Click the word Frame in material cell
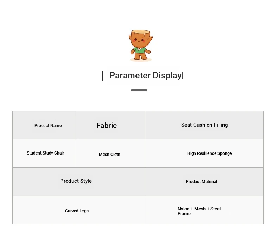 point(184,213)
